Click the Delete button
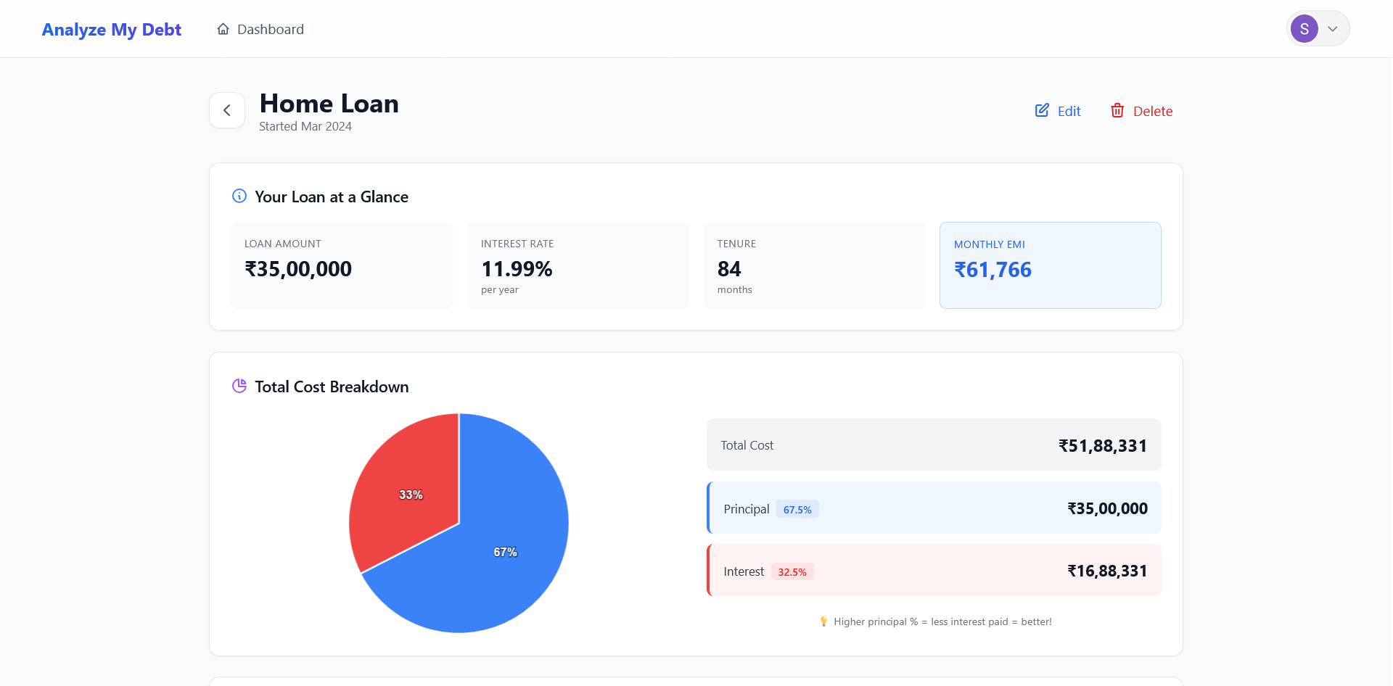Screen dimensions: 1393x686 point(1153,110)
